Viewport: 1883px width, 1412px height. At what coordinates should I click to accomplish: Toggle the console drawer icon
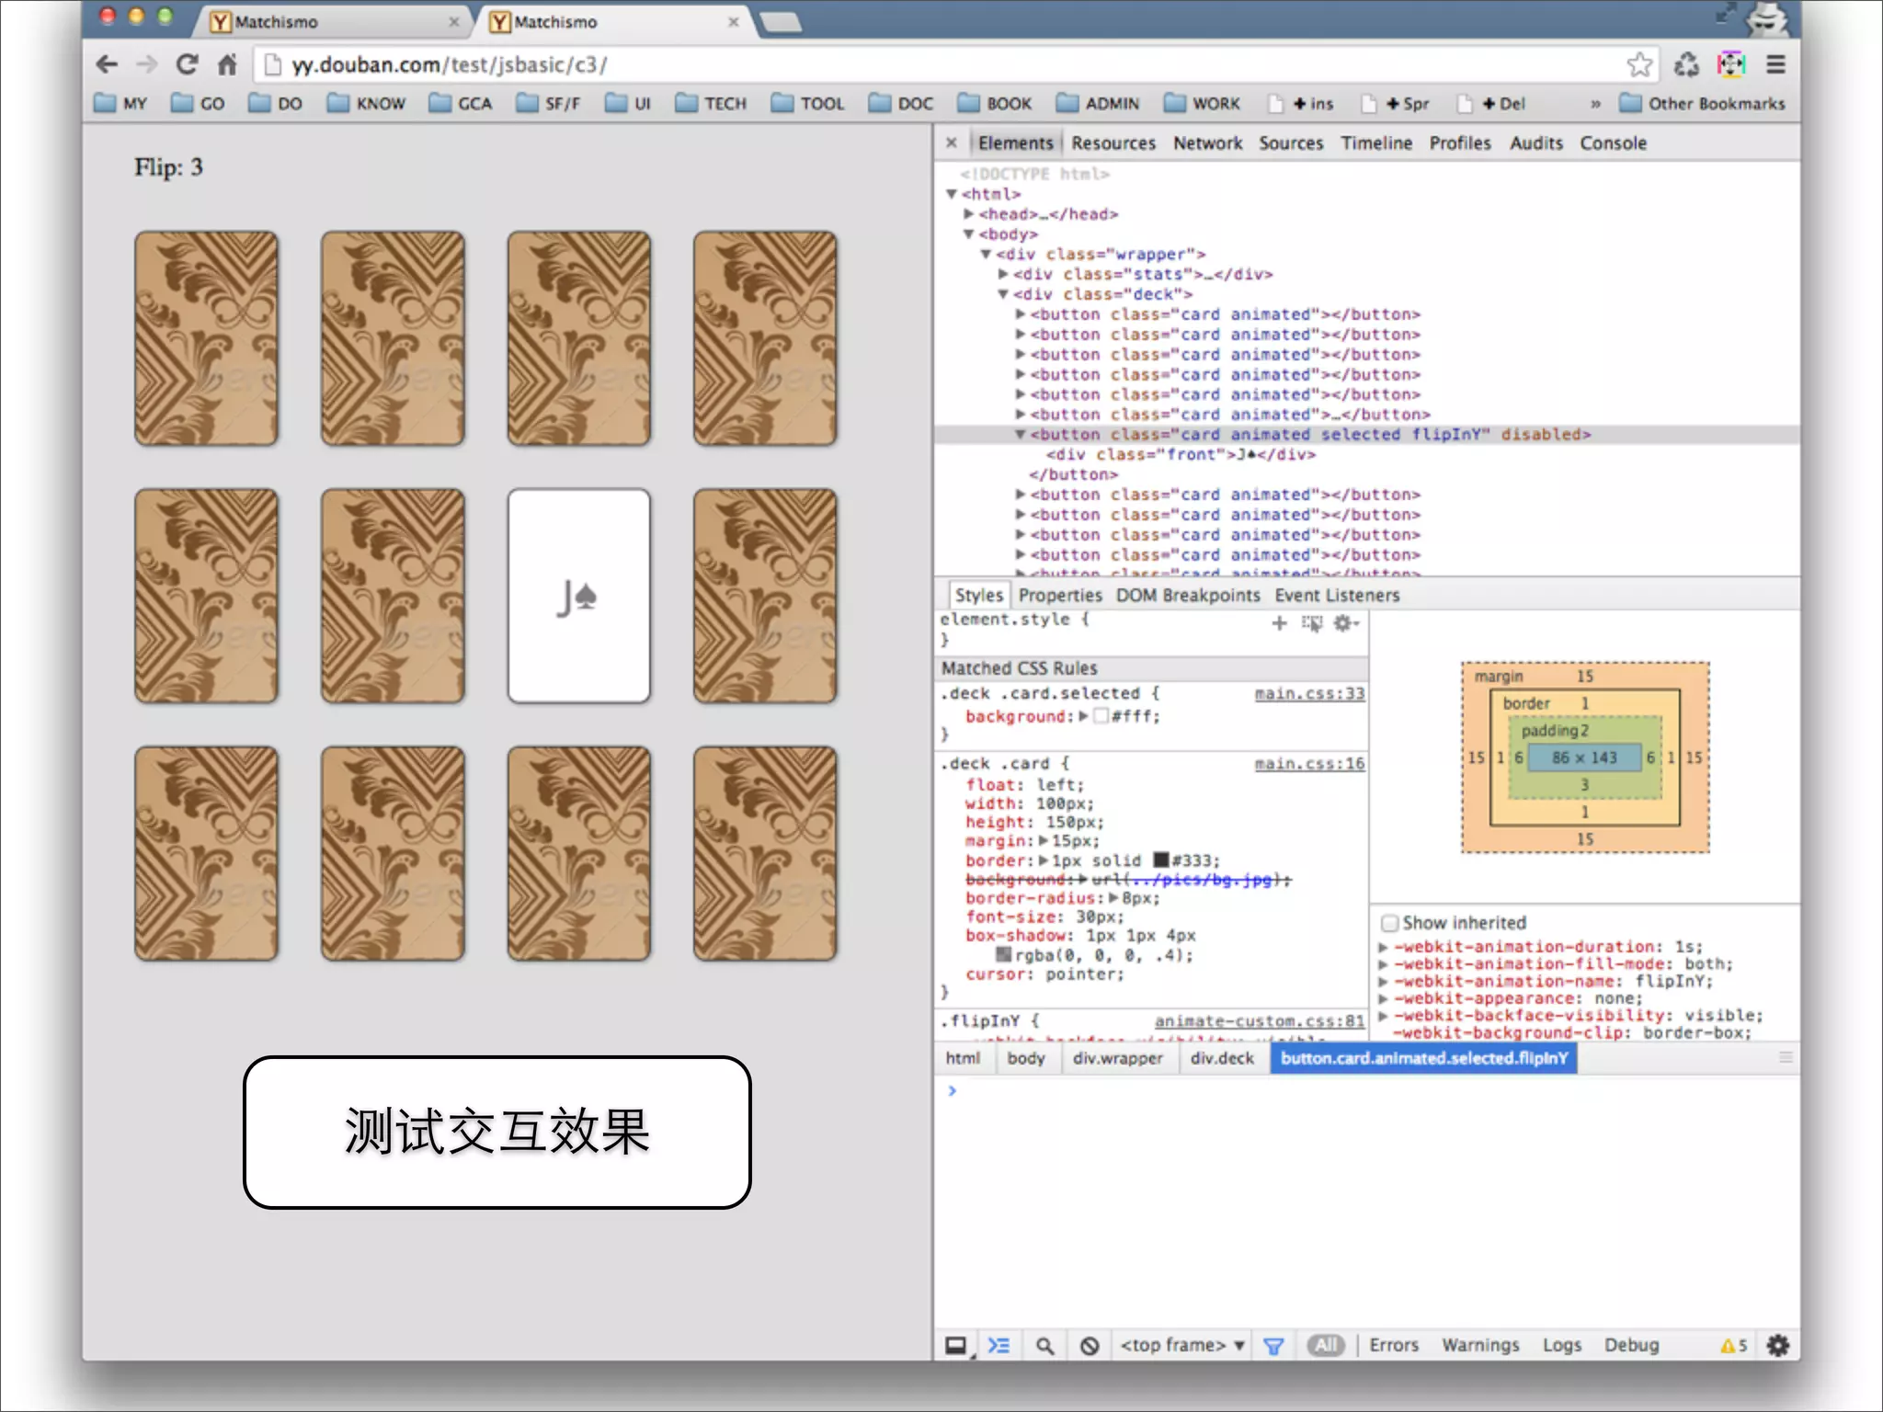[999, 1346]
